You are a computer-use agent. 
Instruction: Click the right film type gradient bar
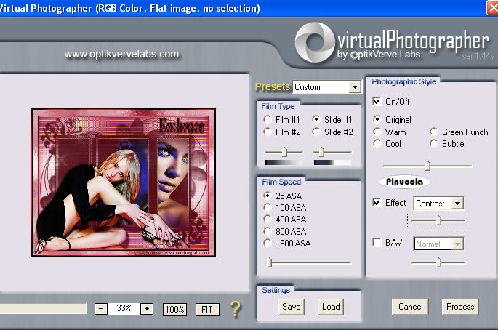[332, 162]
